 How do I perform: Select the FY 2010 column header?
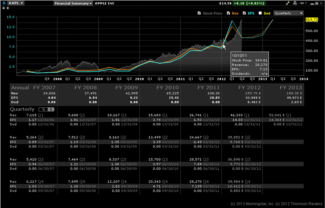(168, 88)
